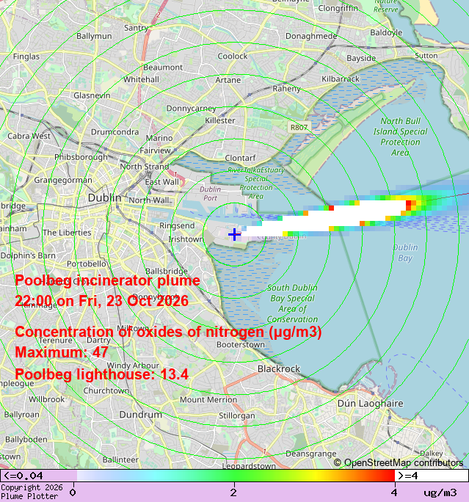Click the 'North Bull Island Special Protection Area' label

pyautogui.click(x=400, y=137)
